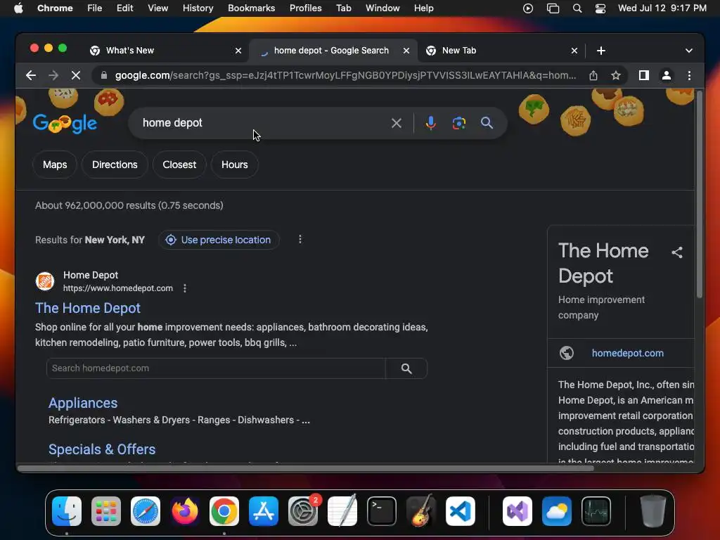
Task: Open the App Store from the Dock
Action: click(264, 511)
